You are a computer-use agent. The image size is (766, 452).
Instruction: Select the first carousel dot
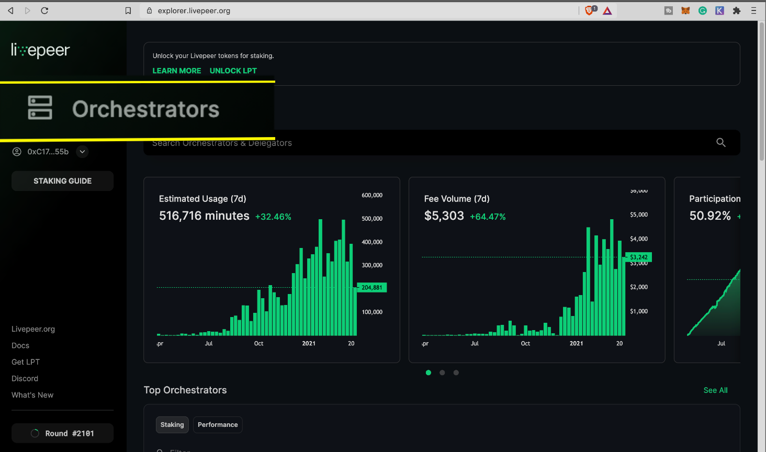(429, 372)
